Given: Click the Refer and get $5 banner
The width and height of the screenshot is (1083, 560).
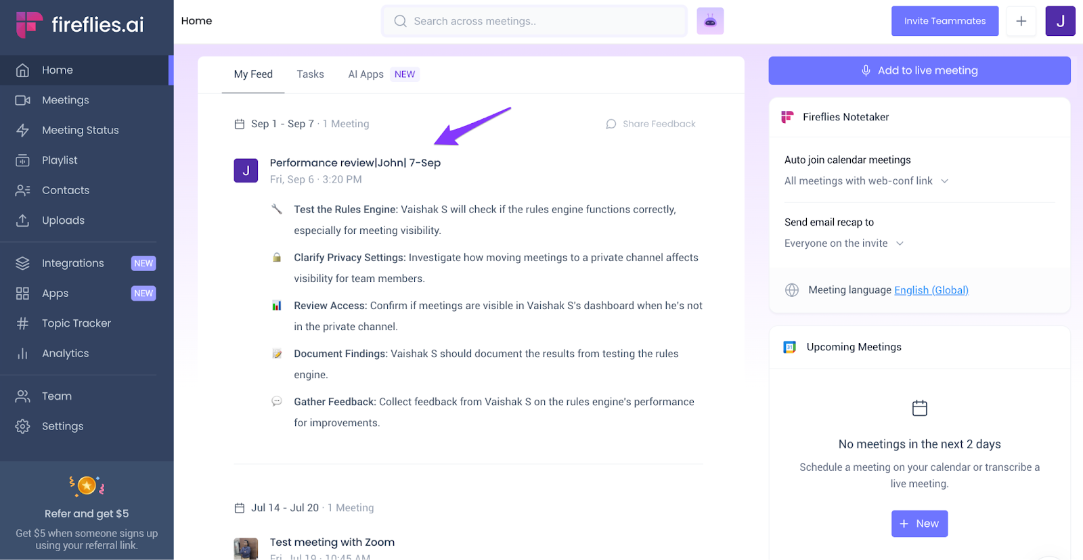Looking at the screenshot, I should 87,511.
